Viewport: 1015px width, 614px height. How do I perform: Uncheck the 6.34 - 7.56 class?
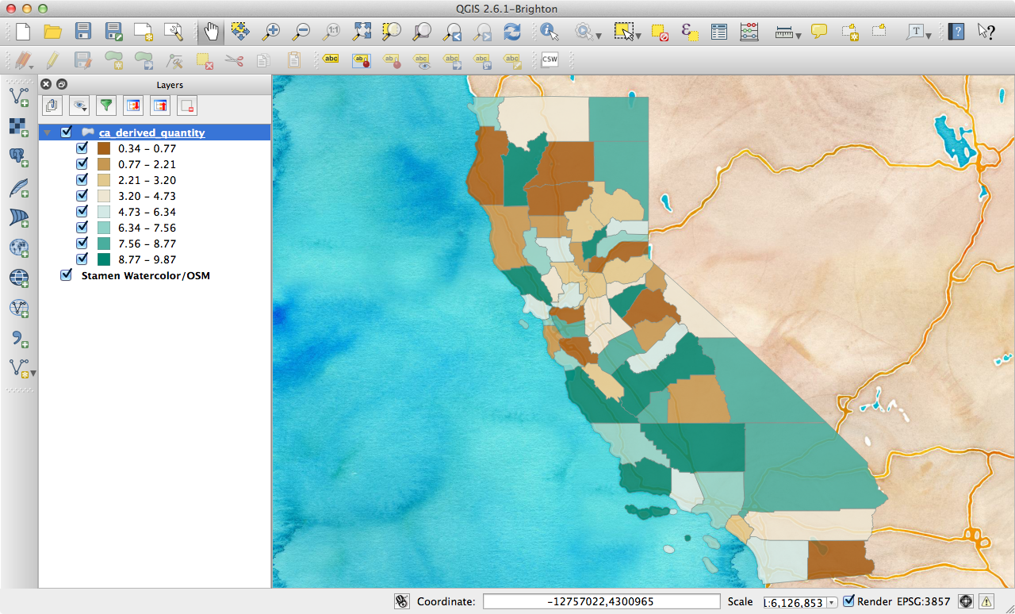(82, 228)
